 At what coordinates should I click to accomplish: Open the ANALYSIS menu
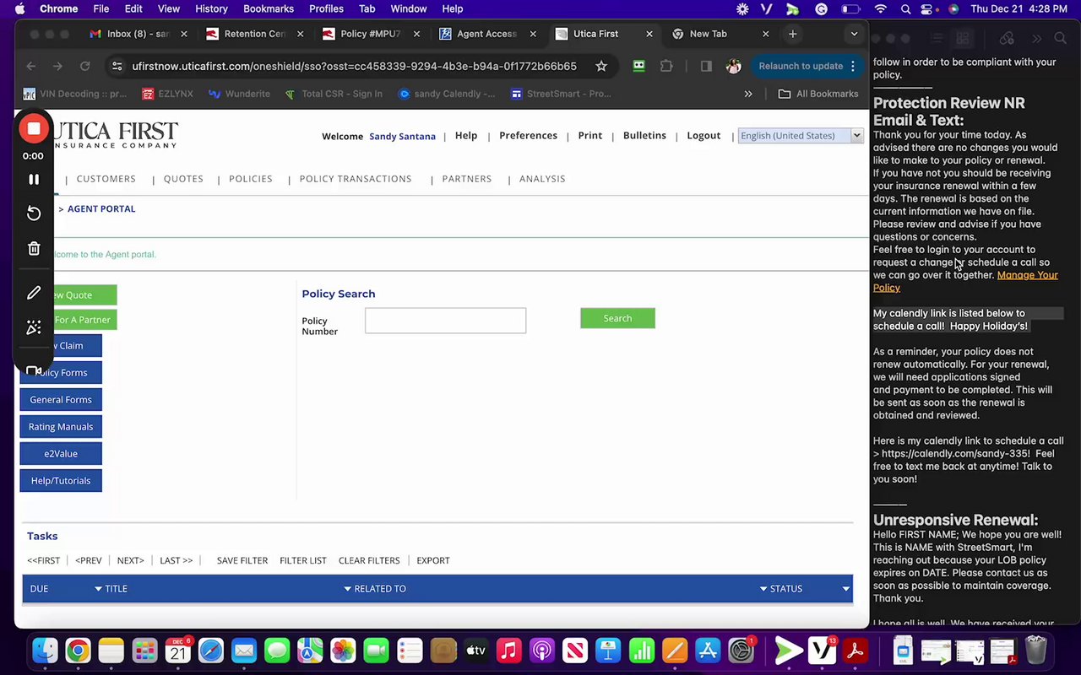tap(542, 179)
